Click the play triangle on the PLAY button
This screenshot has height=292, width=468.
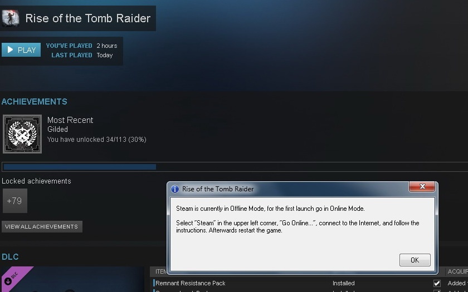click(10, 50)
